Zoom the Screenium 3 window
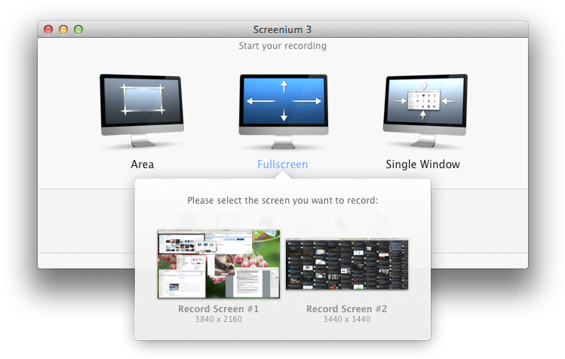The width and height of the screenshot is (565, 359). [x=78, y=29]
